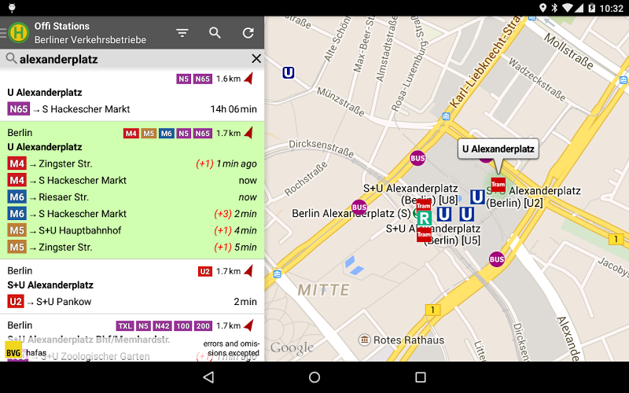
Task: Tap the purple BUS marker near Dircksenstraße
Action: [x=418, y=158]
